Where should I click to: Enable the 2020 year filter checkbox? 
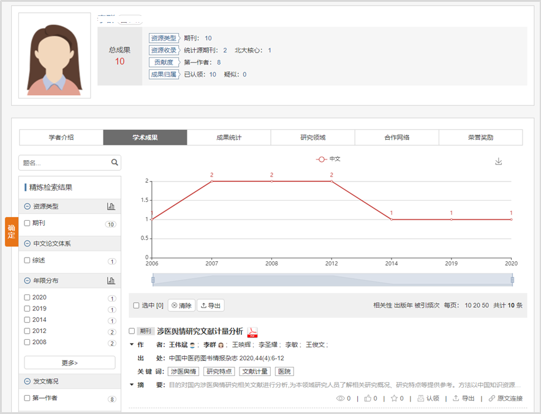[27, 298]
